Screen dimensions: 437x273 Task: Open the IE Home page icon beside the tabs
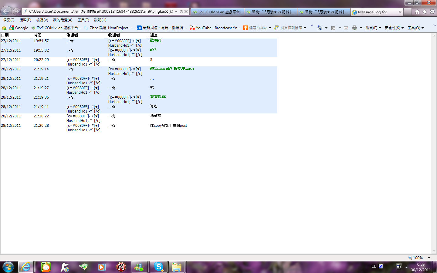pos(417,12)
